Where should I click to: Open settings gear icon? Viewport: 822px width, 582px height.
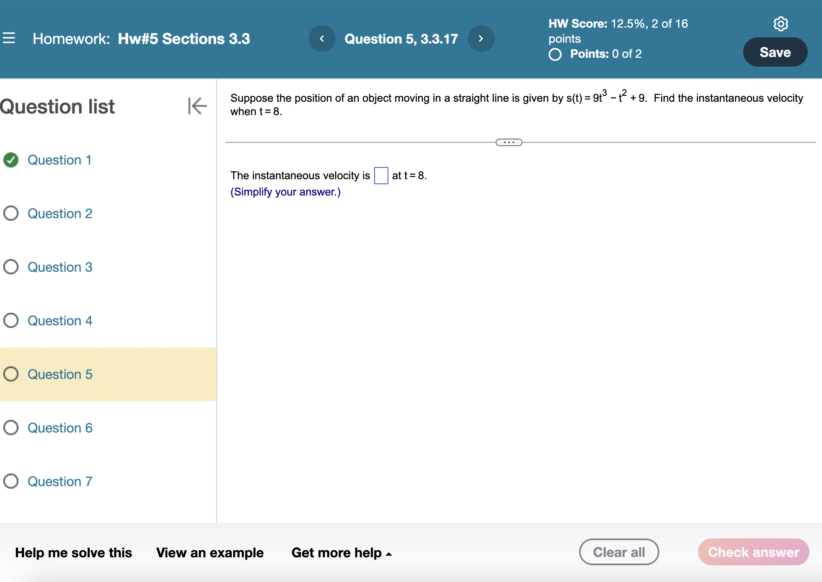pos(781,24)
